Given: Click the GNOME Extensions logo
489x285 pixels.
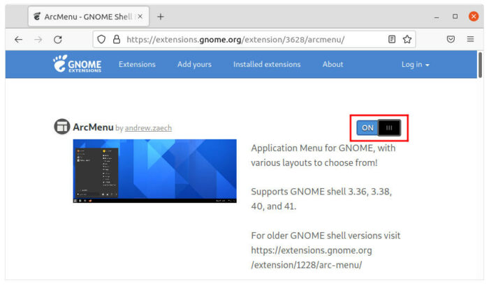Looking at the screenshot, I should (x=77, y=64).
